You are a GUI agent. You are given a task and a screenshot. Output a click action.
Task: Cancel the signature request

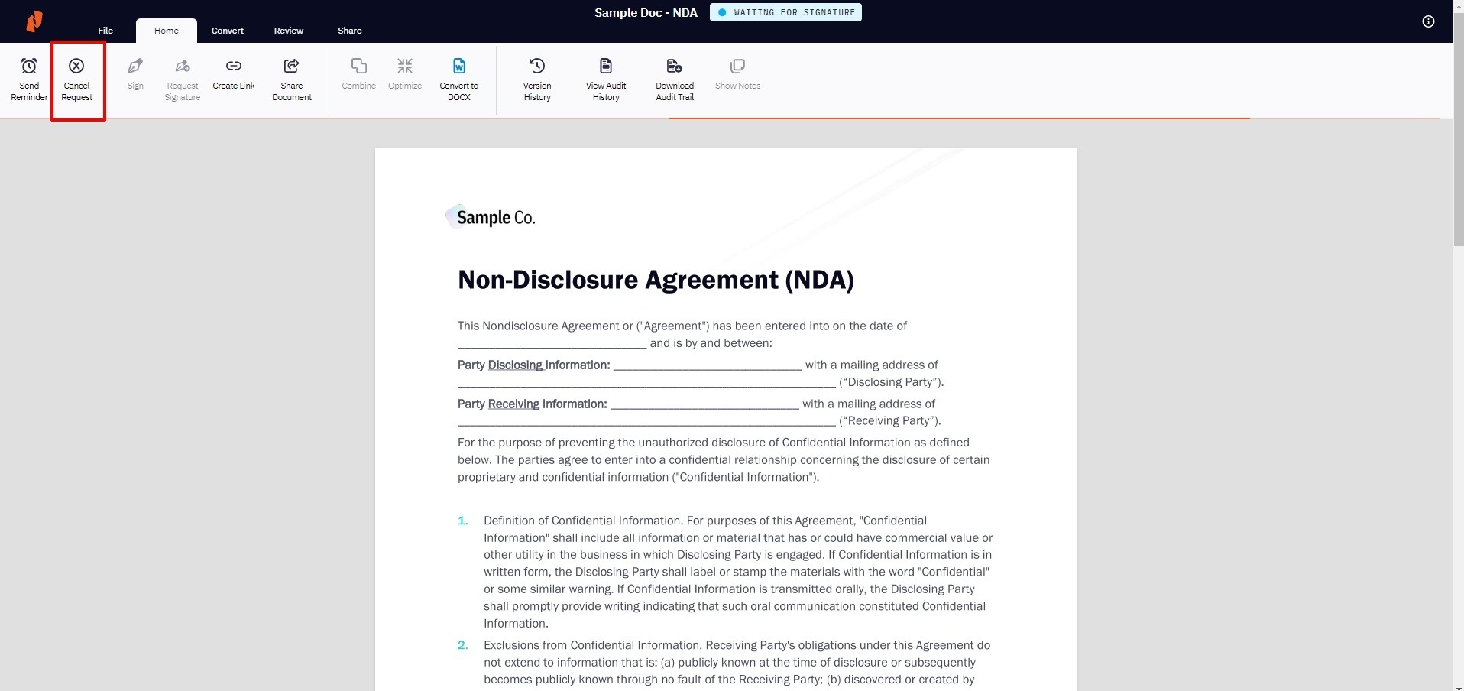pyautogui.click(x=76, y=79)
